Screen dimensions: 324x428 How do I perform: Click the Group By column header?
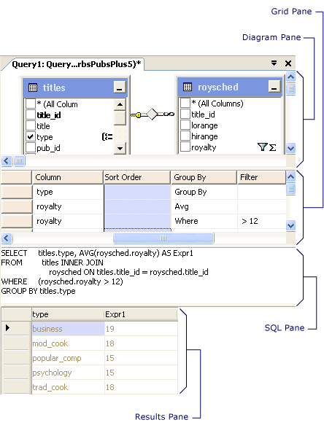point(204,177)
